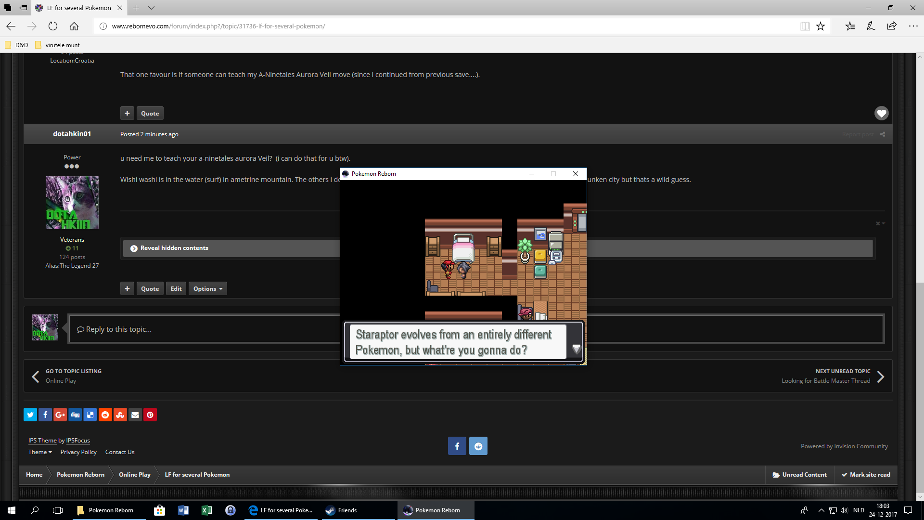Switch to LF for several Pokemon tab

(x=79, y=8)
